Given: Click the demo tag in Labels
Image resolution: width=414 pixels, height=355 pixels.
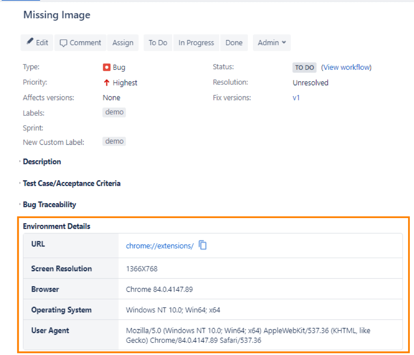Looking at the screenshot, I should click(x=114, y=112).
